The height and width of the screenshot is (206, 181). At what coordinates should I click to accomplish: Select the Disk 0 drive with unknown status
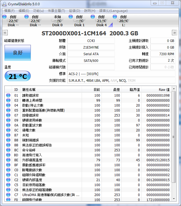point(57,21)
